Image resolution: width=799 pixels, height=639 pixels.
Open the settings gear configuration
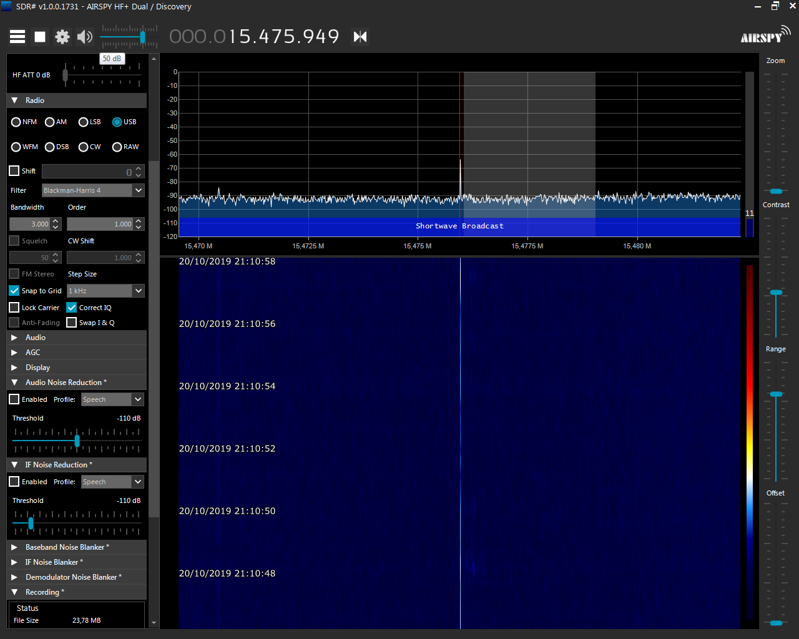point(62,37)
